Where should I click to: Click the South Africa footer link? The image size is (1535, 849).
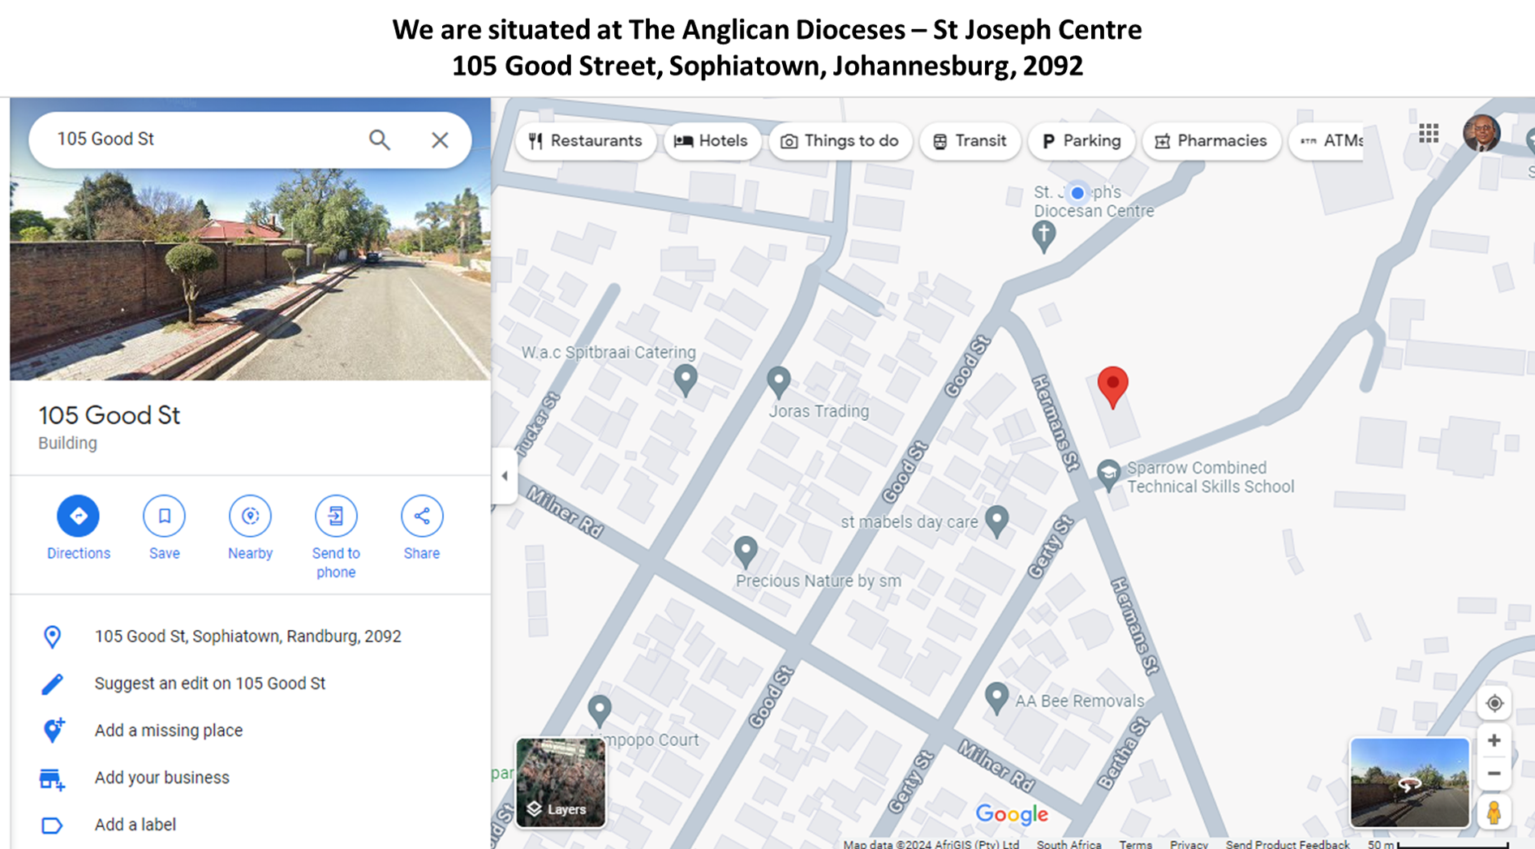click(1068, 844)
